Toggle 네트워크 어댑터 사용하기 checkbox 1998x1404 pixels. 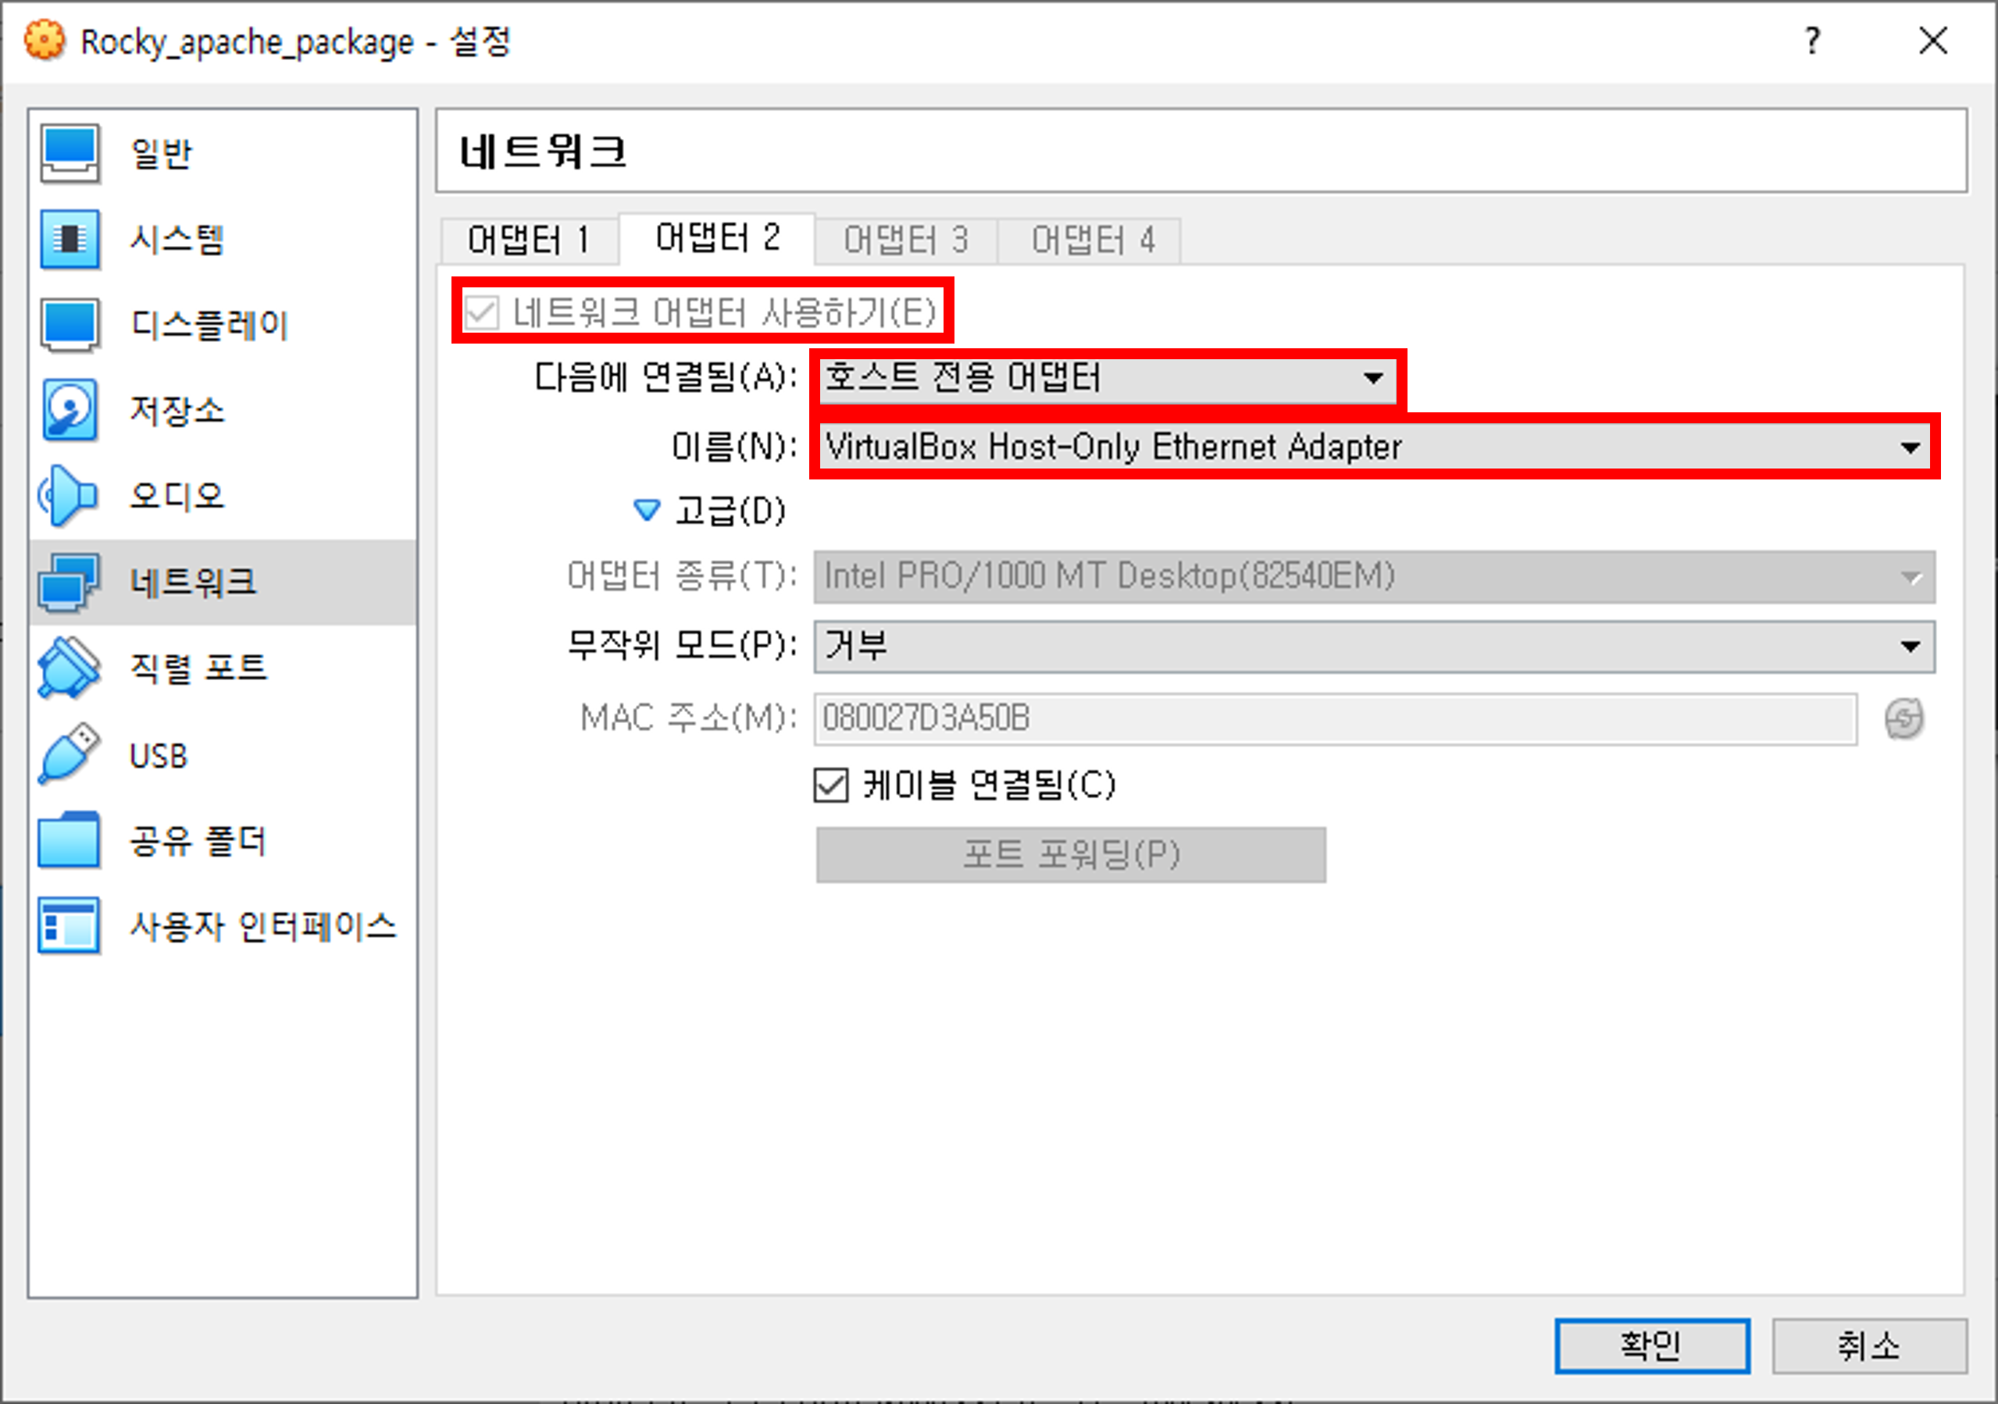coord(481,312)
